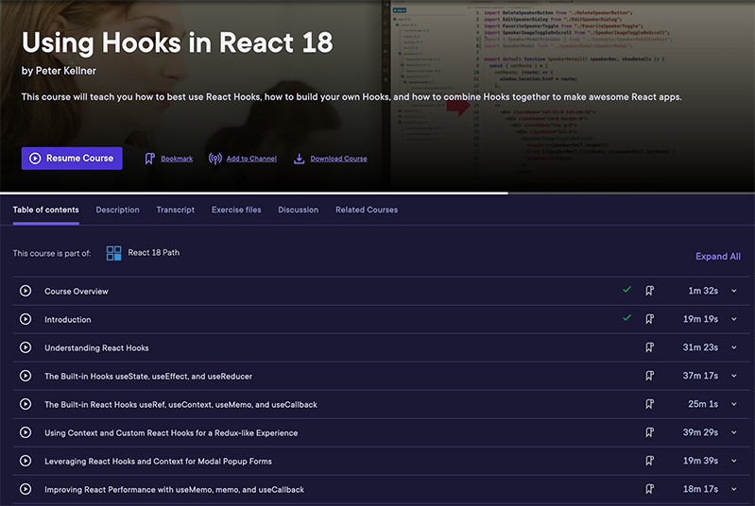Click the Course Overview title
The height and width of the screenshot is (506, 755).
(x=77, y=292)
